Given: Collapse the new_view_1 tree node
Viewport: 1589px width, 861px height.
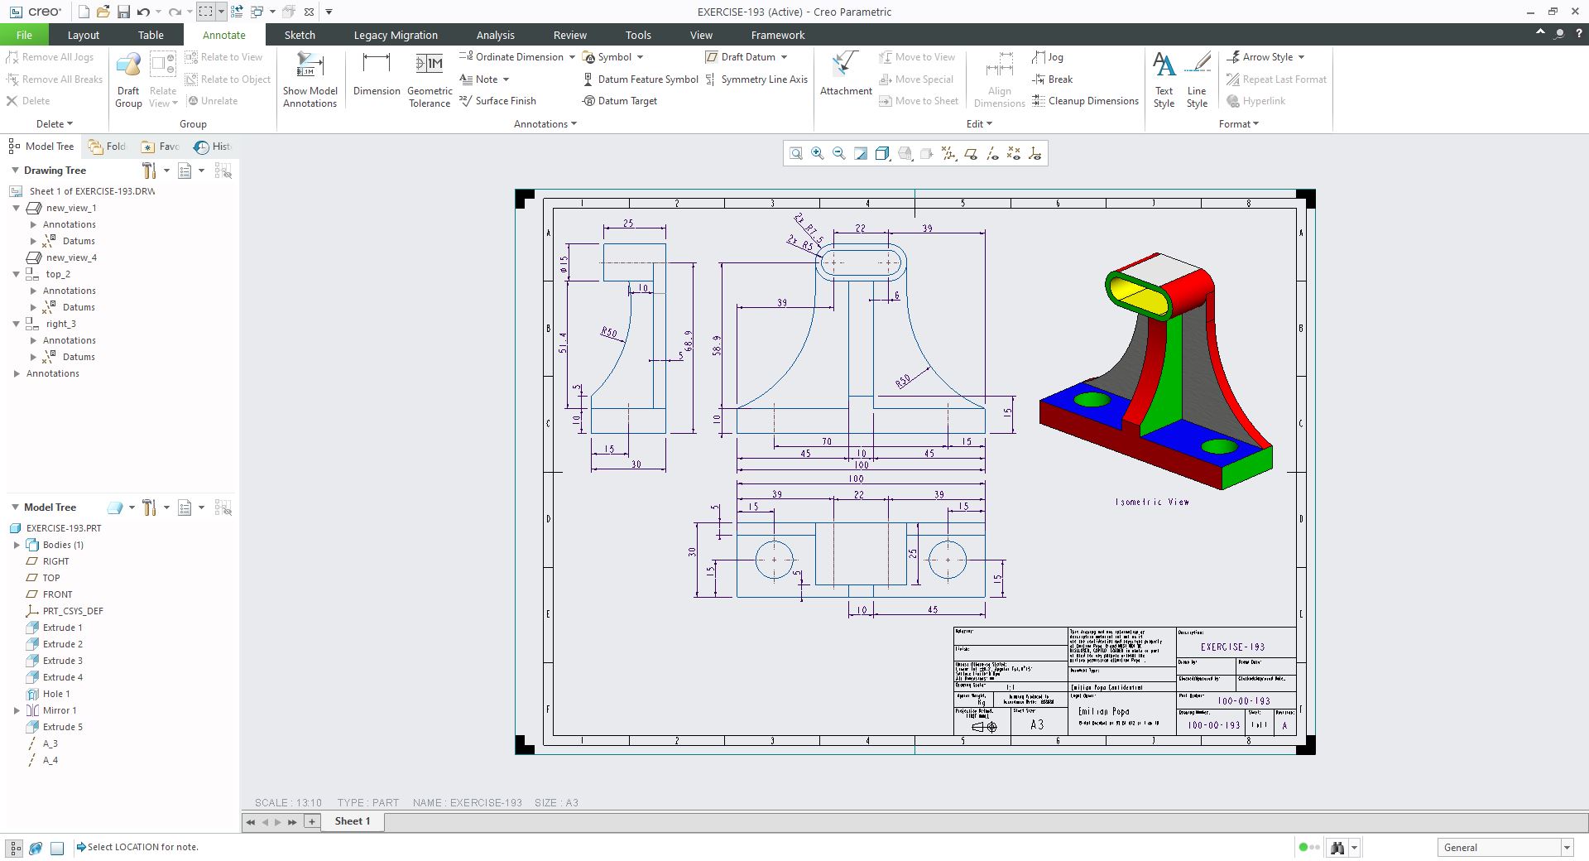Looking at the screenshot, I should pos(17,208).
